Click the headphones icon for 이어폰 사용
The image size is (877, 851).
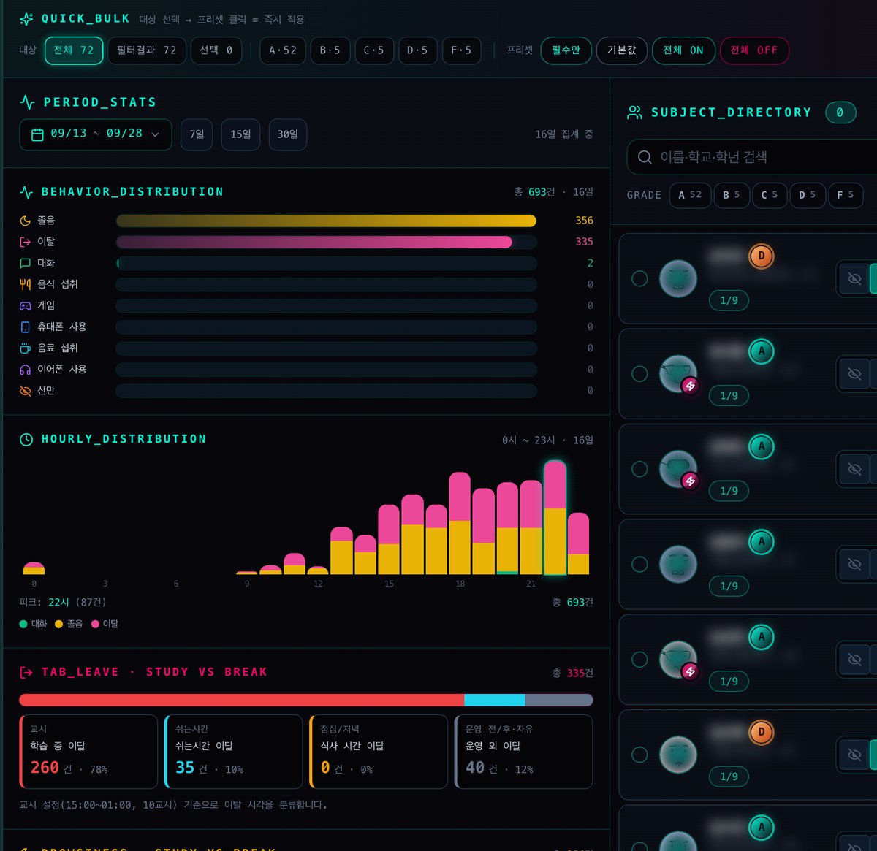(26, 370)
